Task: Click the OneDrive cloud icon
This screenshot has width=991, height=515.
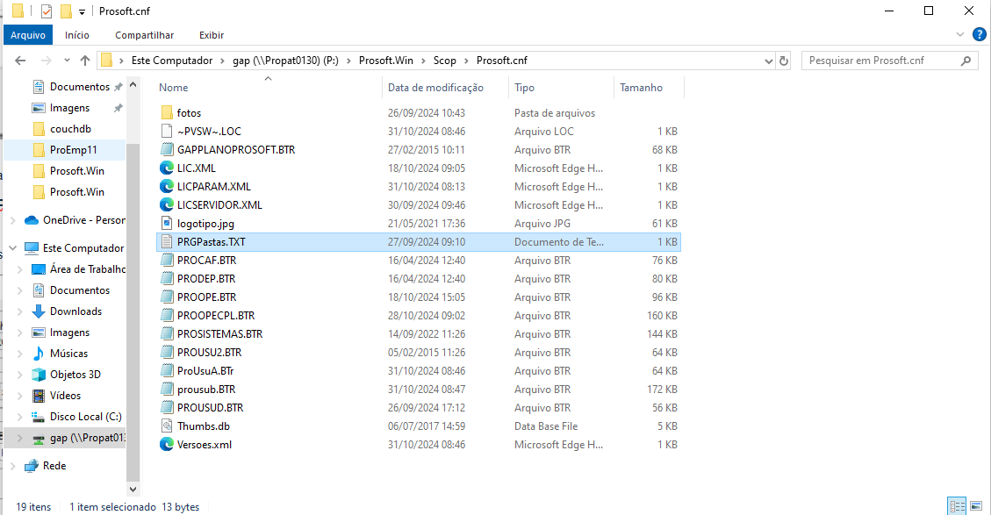Action: [32, 220]
